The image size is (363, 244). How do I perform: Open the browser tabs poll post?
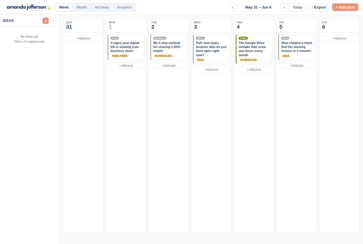[211, 49]
